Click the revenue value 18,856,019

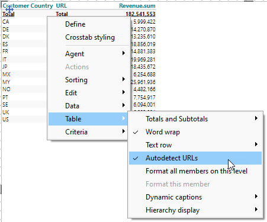tap(143, 44)
